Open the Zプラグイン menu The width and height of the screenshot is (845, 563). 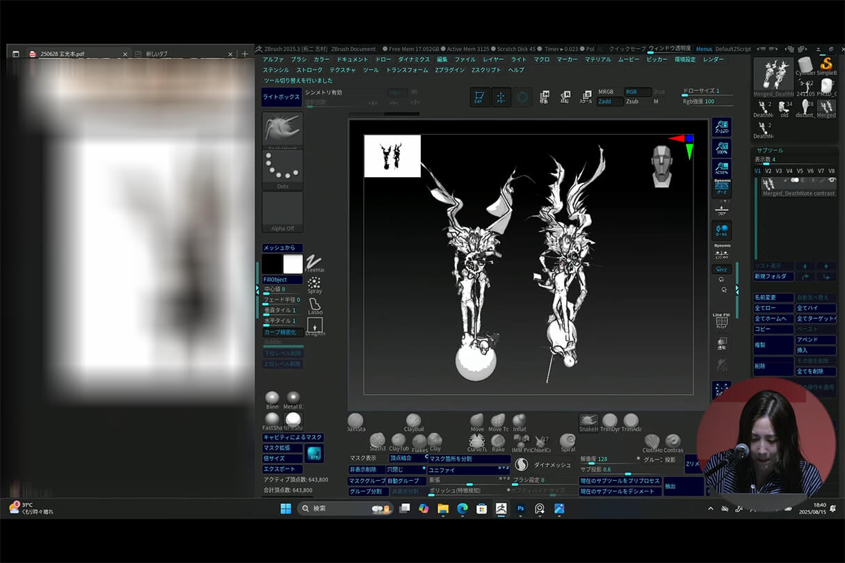449,70
